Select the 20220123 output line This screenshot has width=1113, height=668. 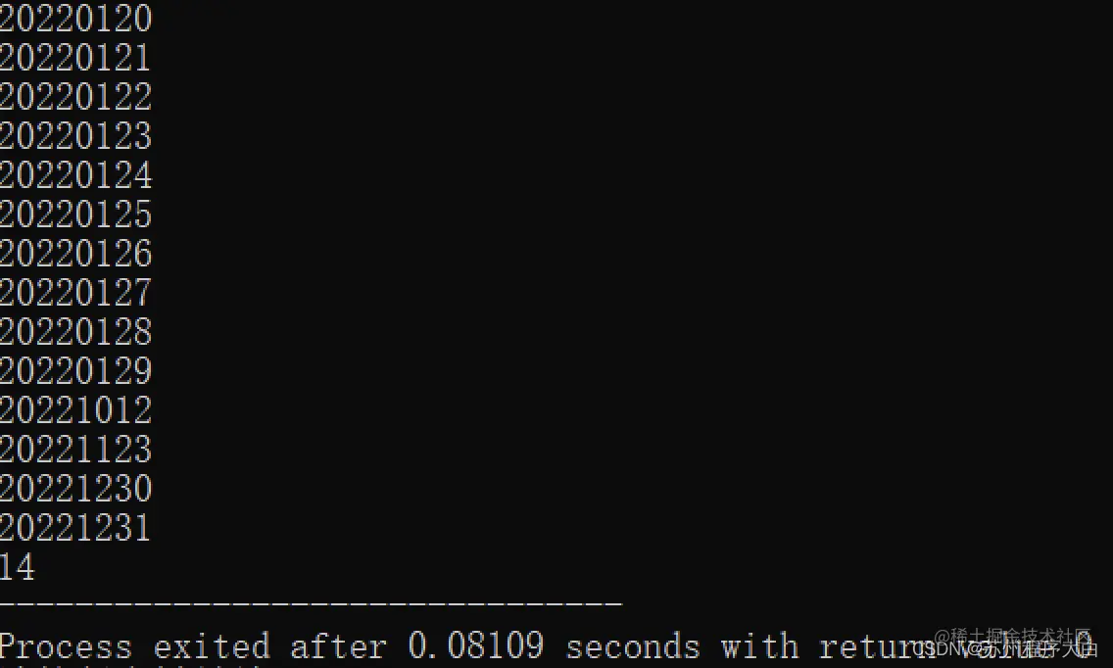click(x=75, y=135)
